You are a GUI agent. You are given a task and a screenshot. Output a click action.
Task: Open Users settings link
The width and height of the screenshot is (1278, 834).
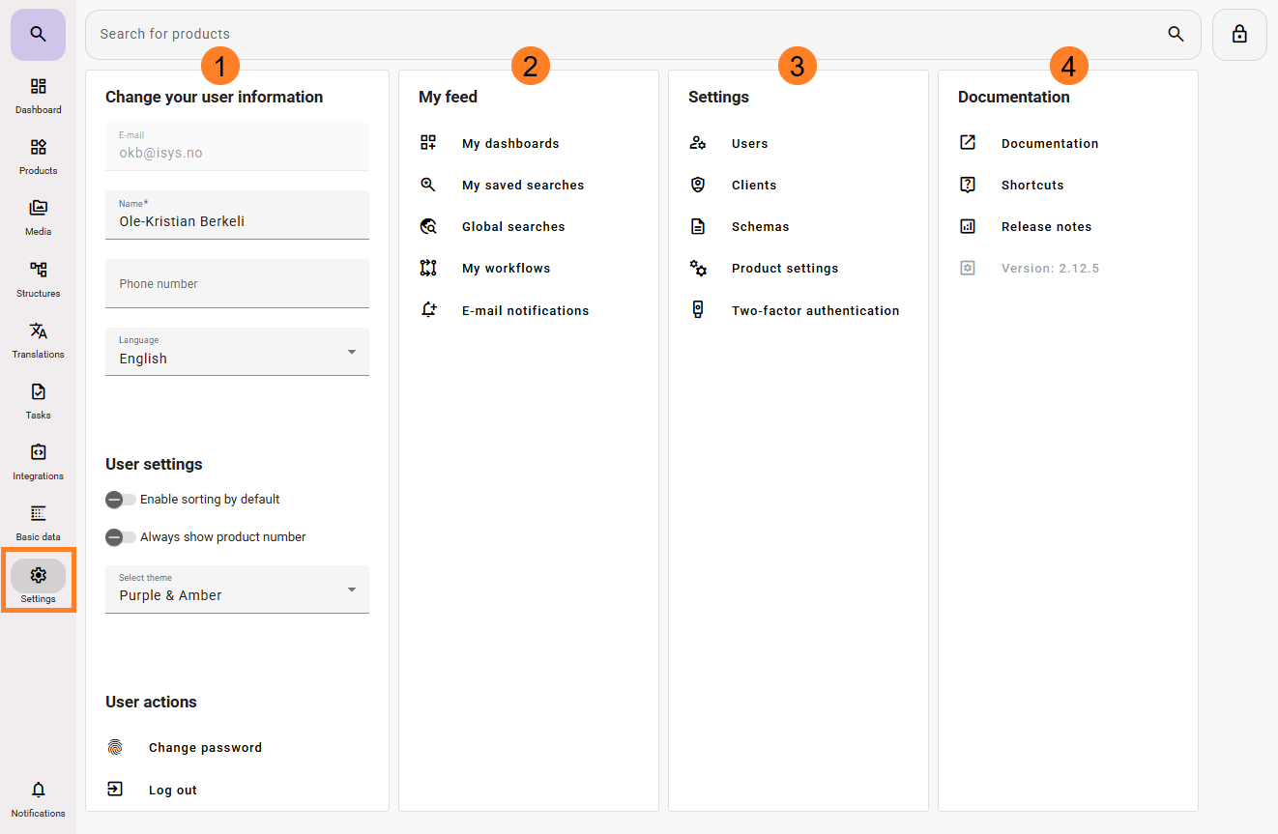[749, 143]
